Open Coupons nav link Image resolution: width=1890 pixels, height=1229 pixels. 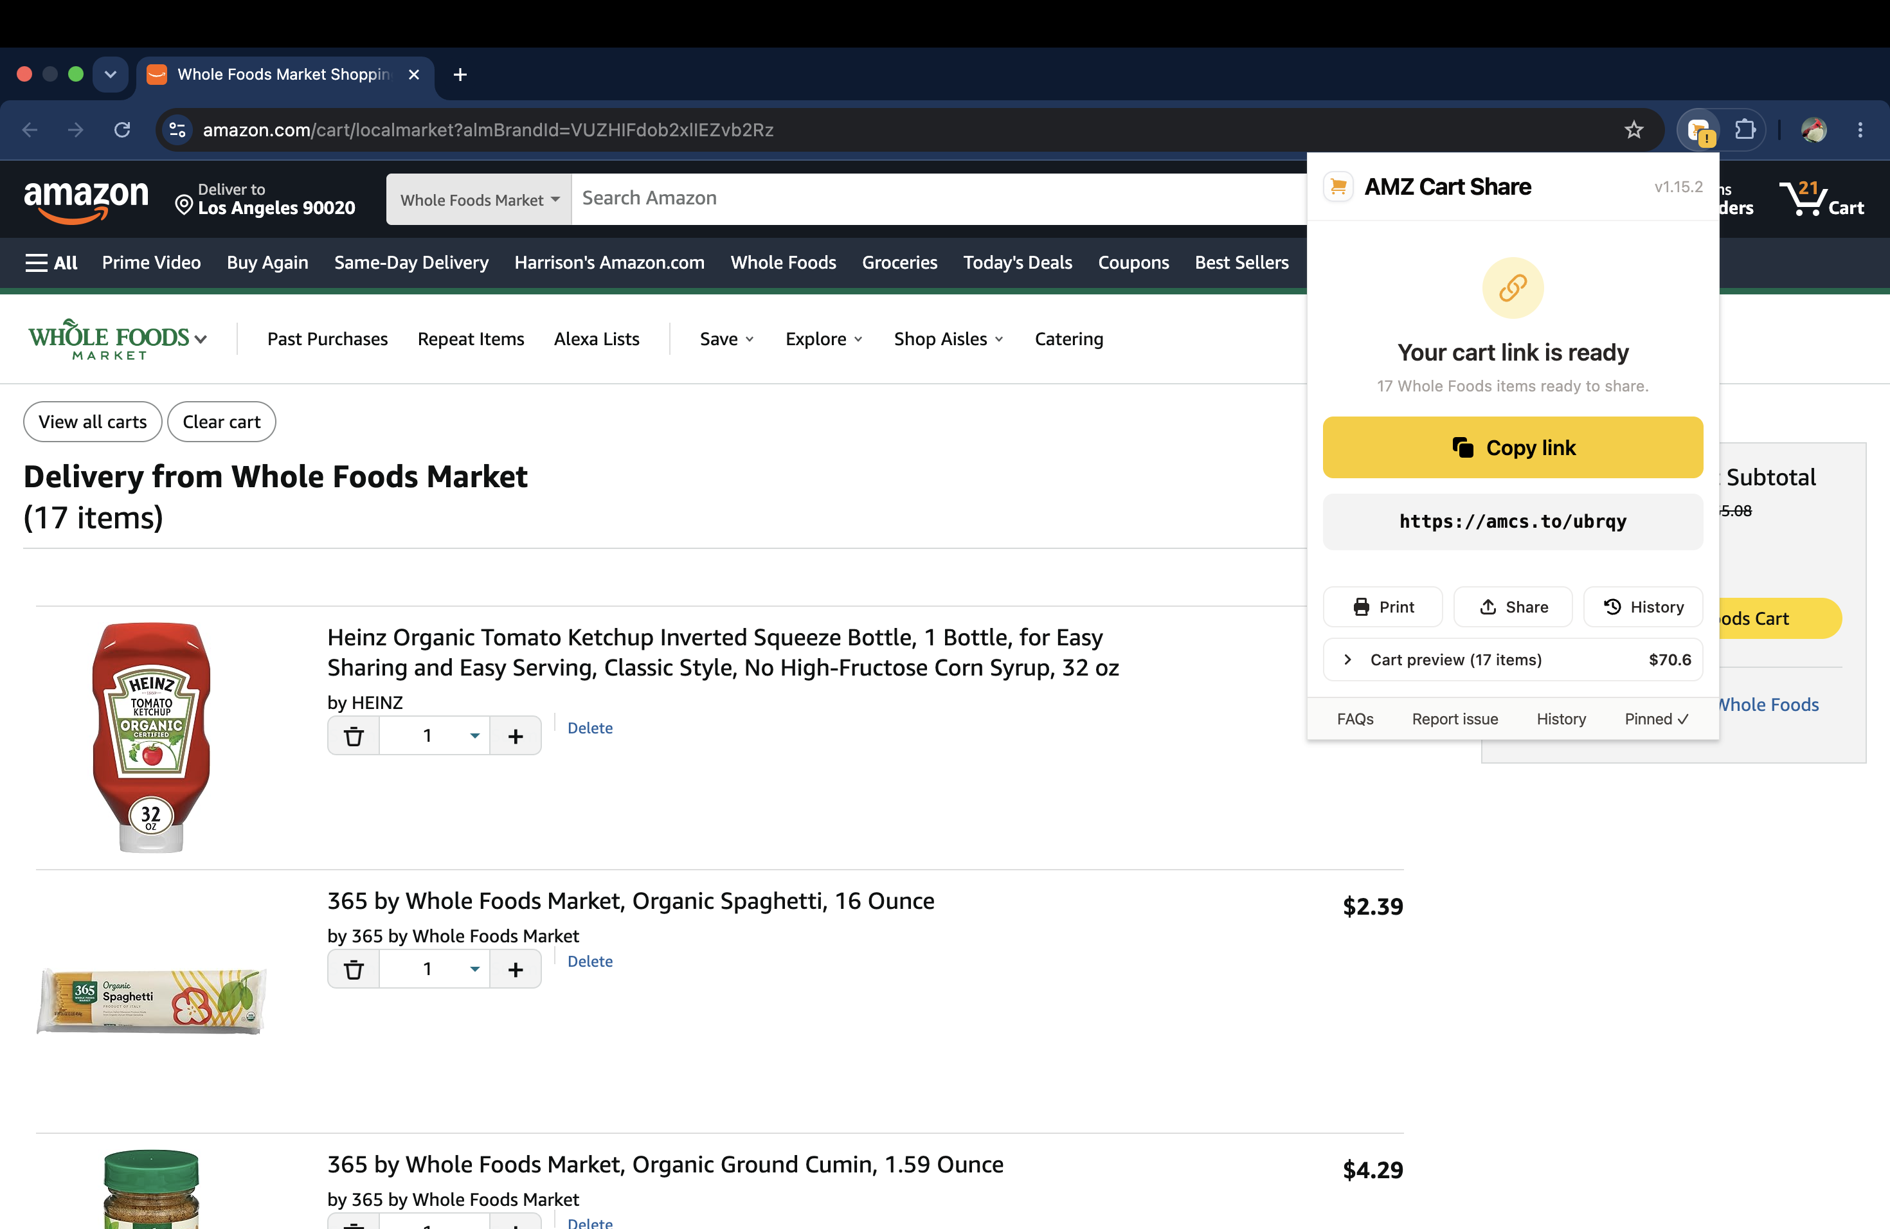point(1133,263)
